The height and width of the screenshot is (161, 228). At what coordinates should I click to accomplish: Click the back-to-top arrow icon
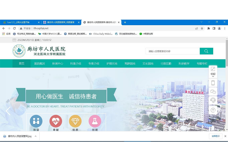[213, 110]
